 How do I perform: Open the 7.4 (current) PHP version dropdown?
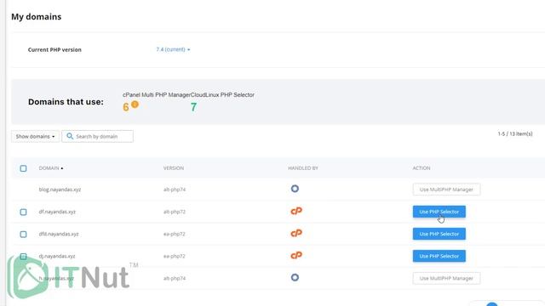tap(173, 49)
